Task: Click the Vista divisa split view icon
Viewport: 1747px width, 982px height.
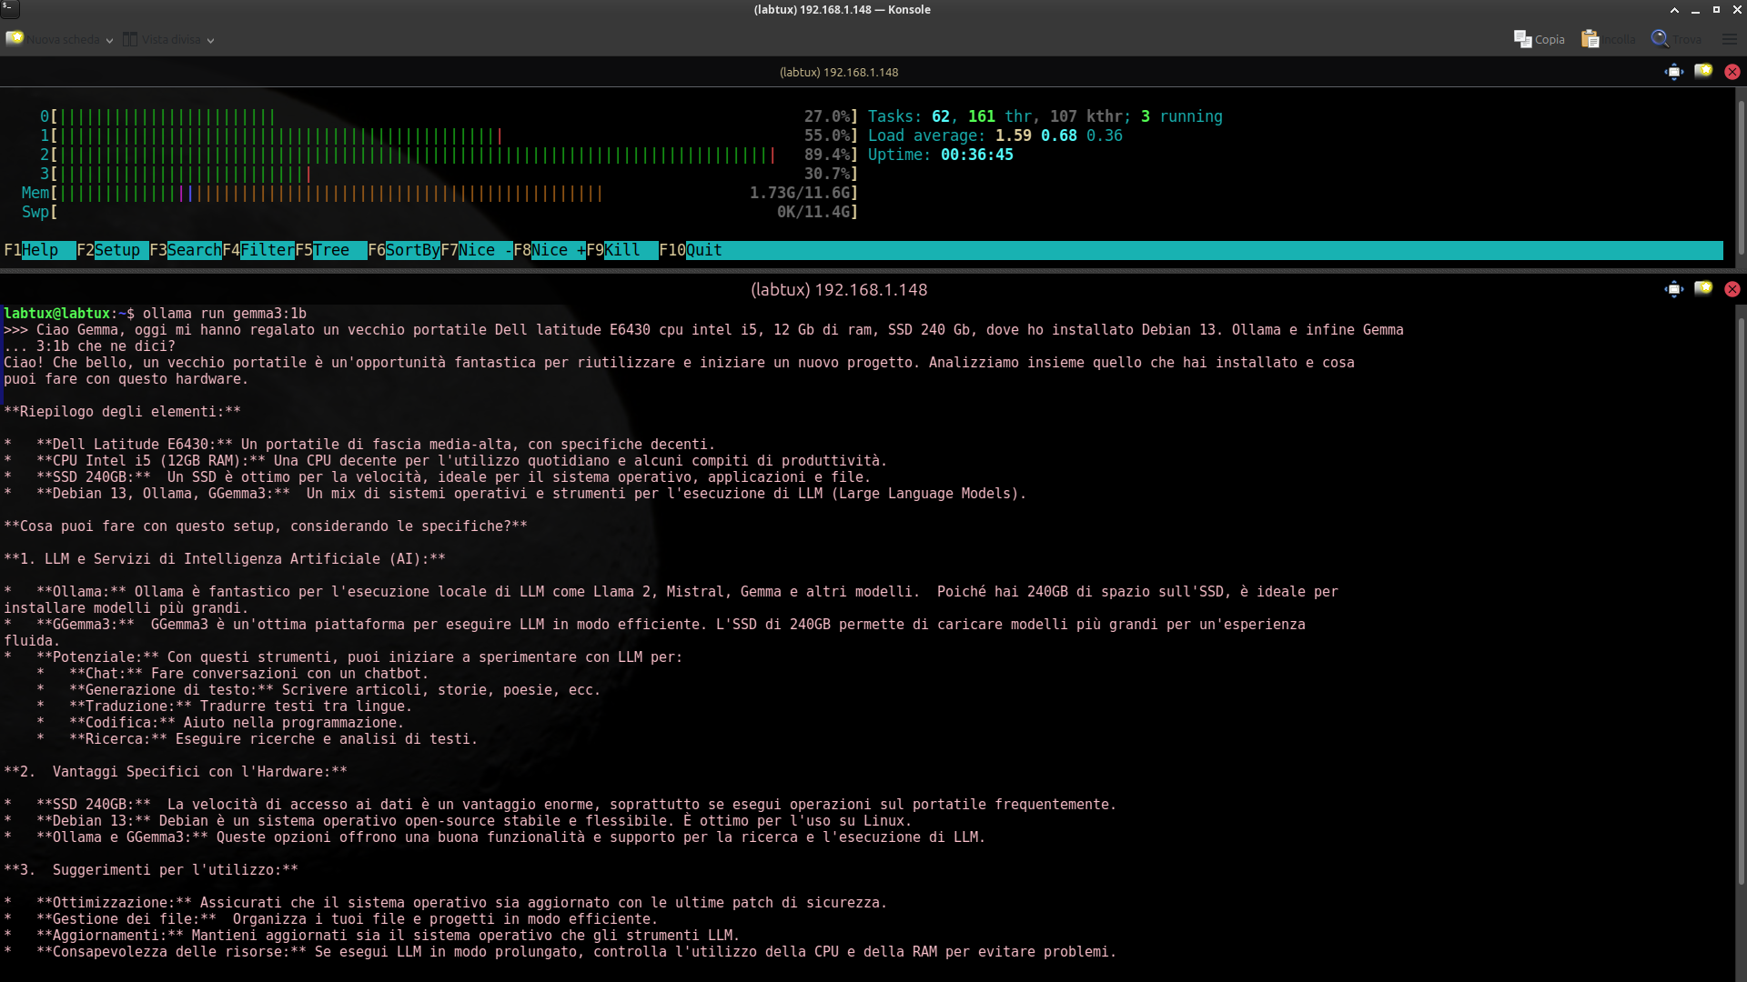Action: pos(130,39)
